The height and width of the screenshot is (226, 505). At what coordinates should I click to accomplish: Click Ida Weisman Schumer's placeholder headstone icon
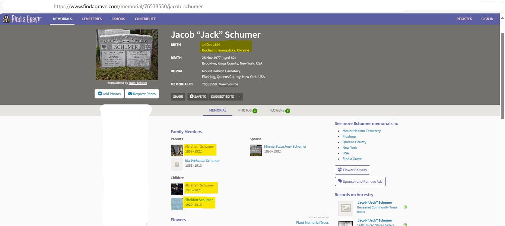[x=177, y=164]
